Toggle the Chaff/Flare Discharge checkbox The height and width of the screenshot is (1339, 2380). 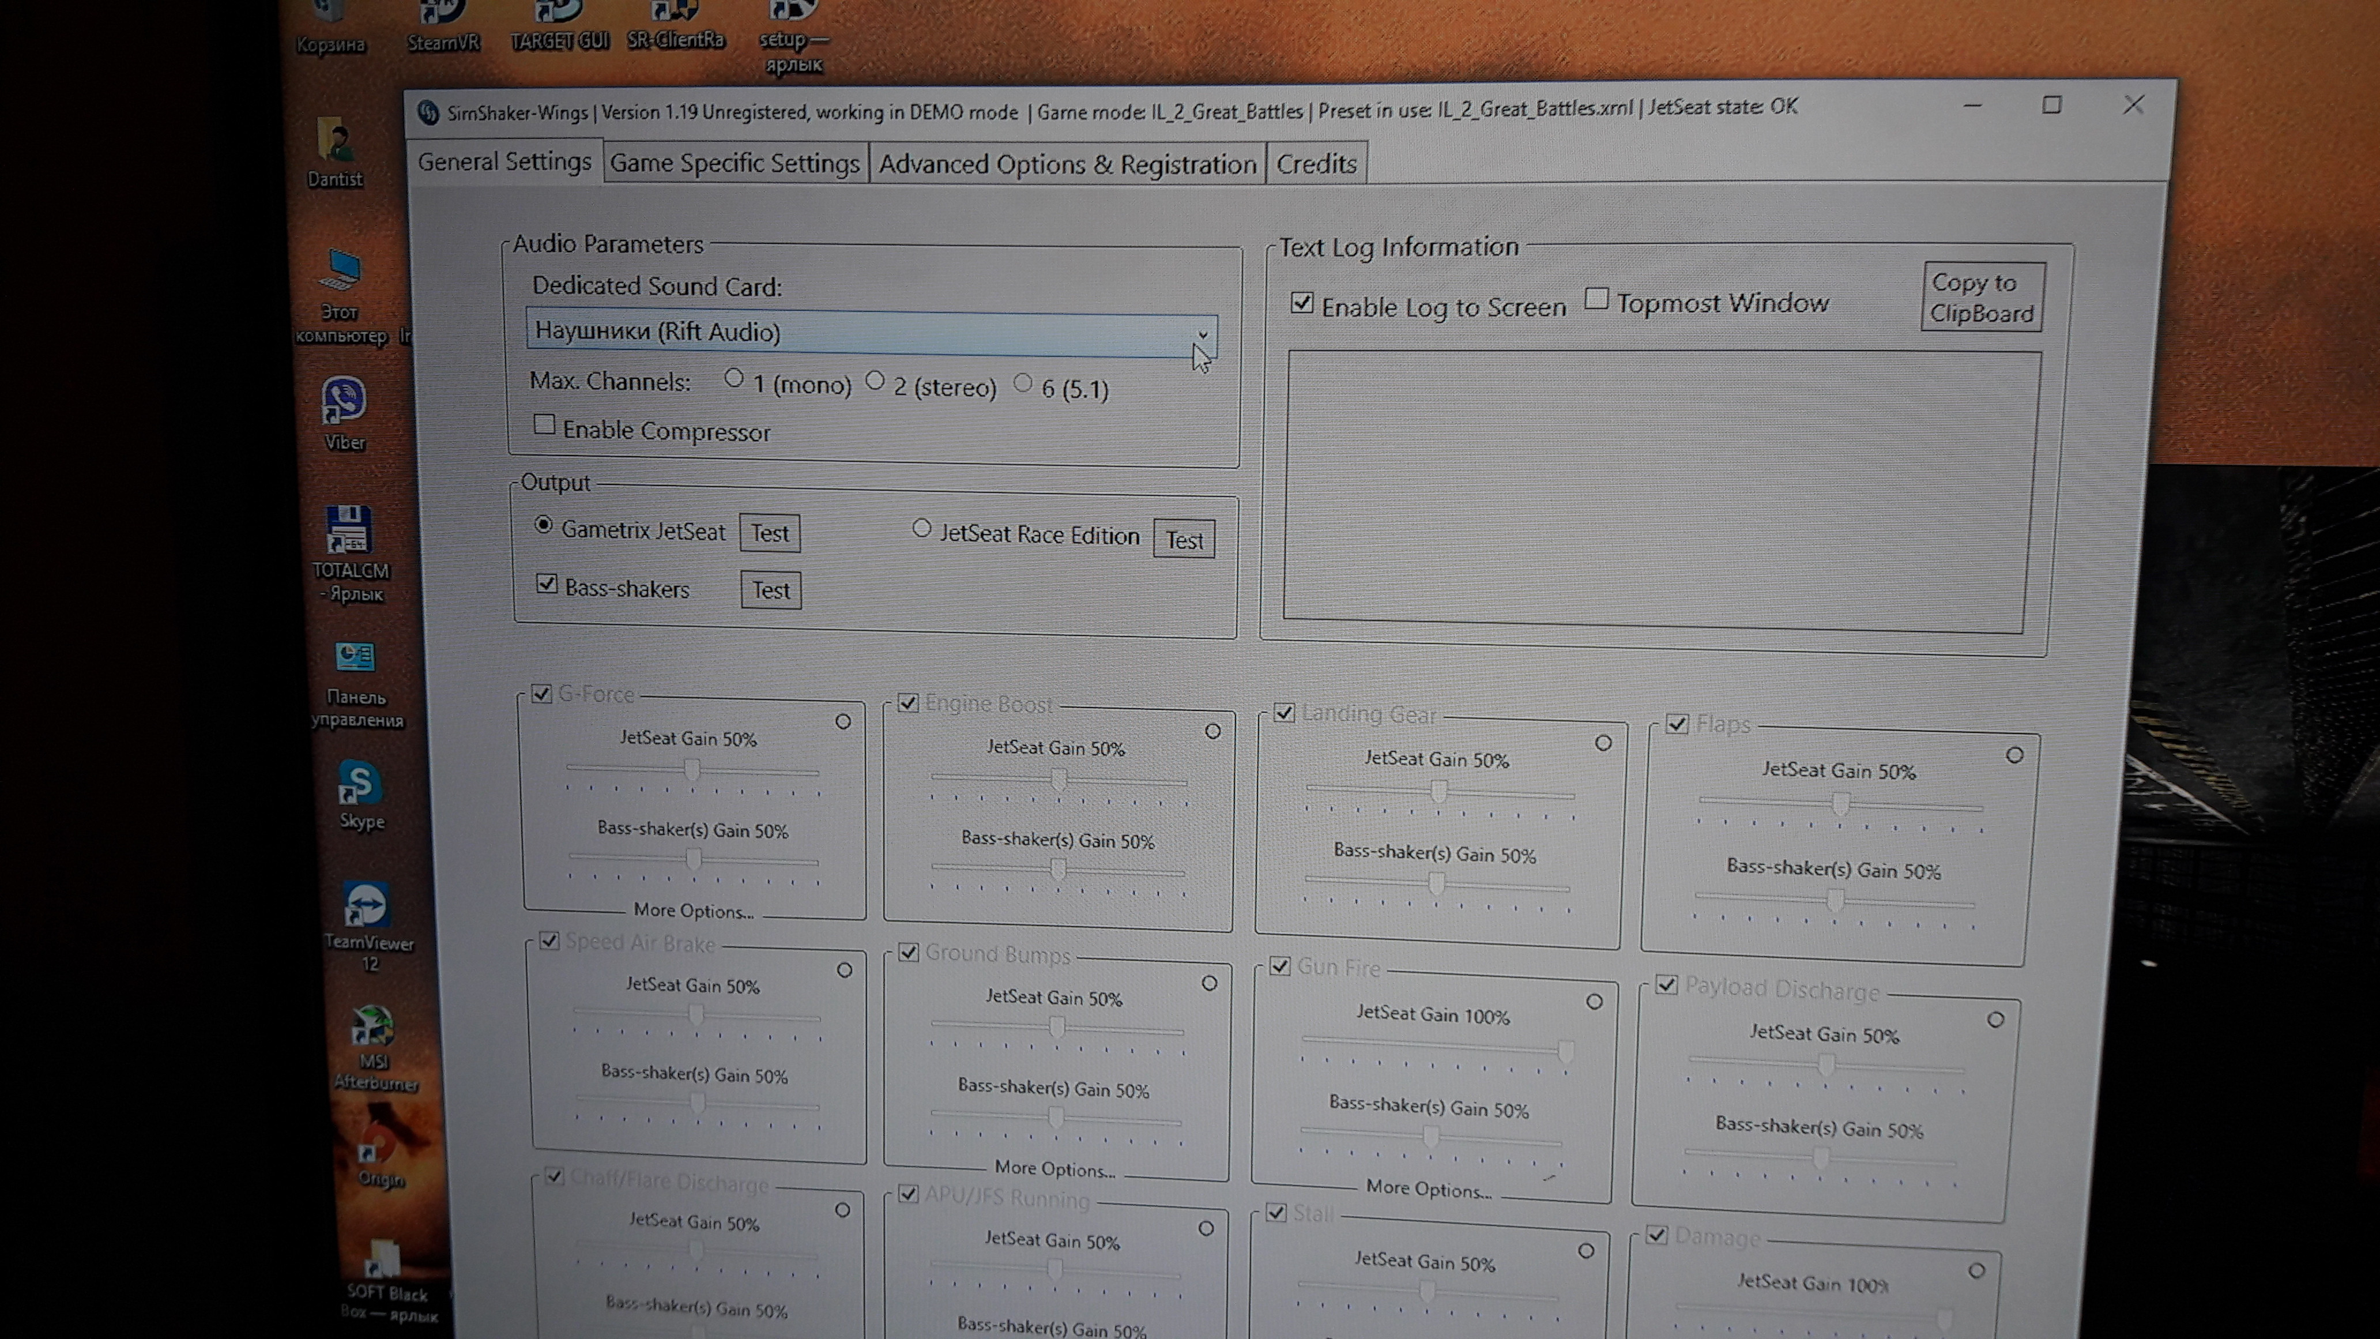554,1176
